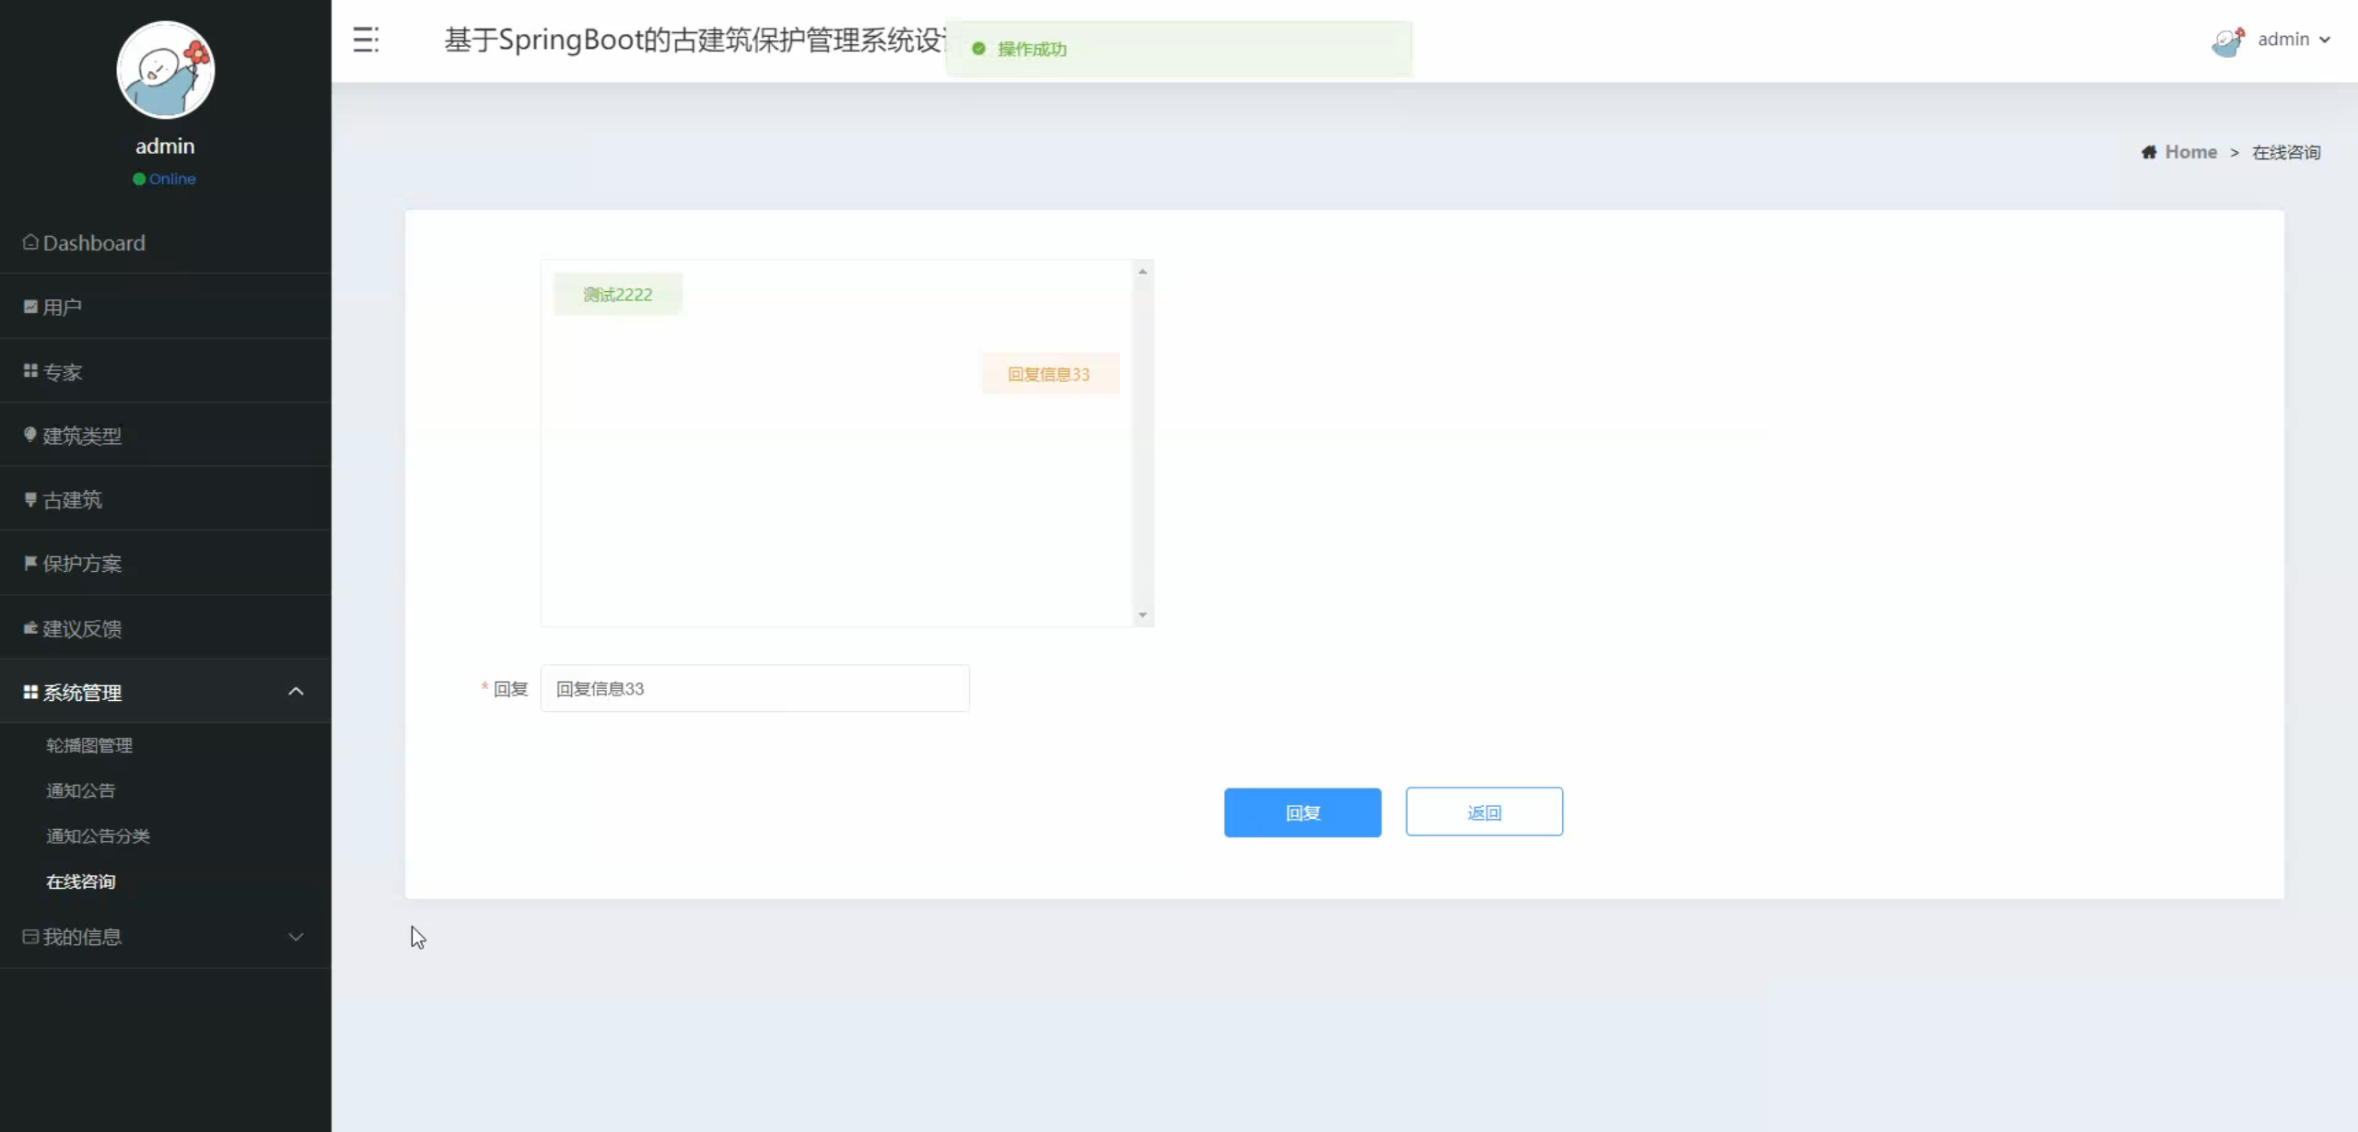2358x1132 pixels.
Task: Open the 用户 sidebar menu
Action: tap(63, 307)
